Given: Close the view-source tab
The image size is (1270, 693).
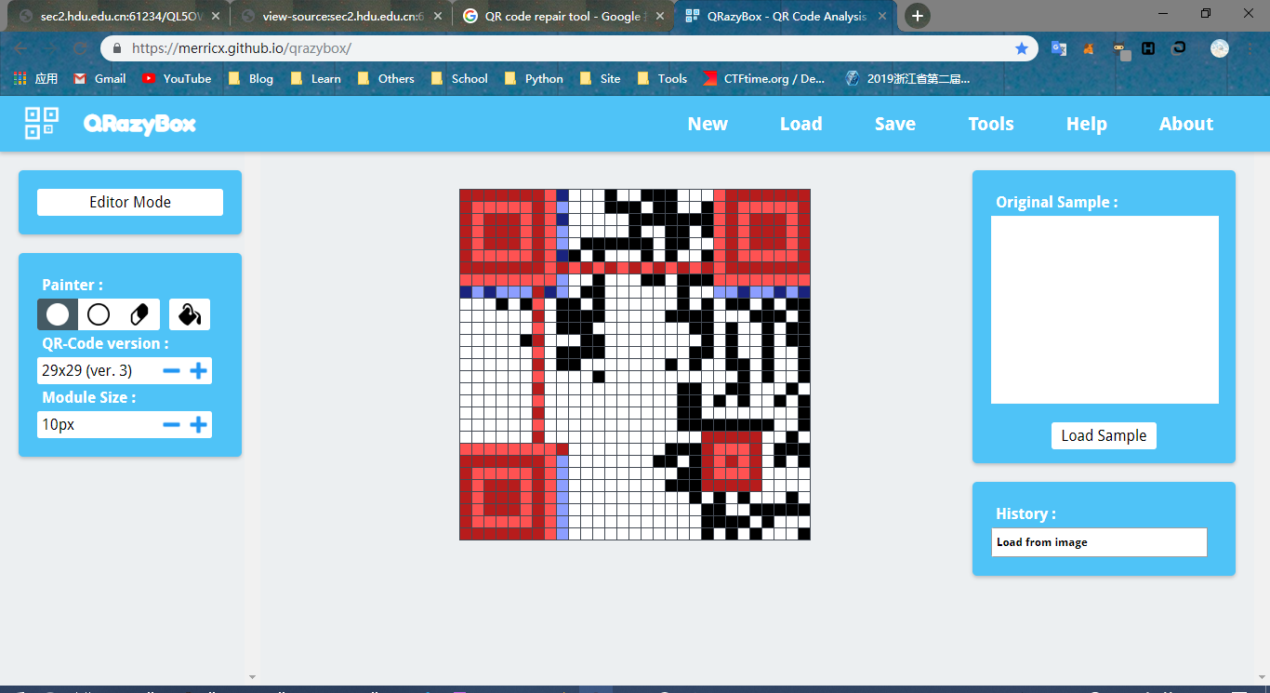Looking at the screenshot, I should coord(438,16).
